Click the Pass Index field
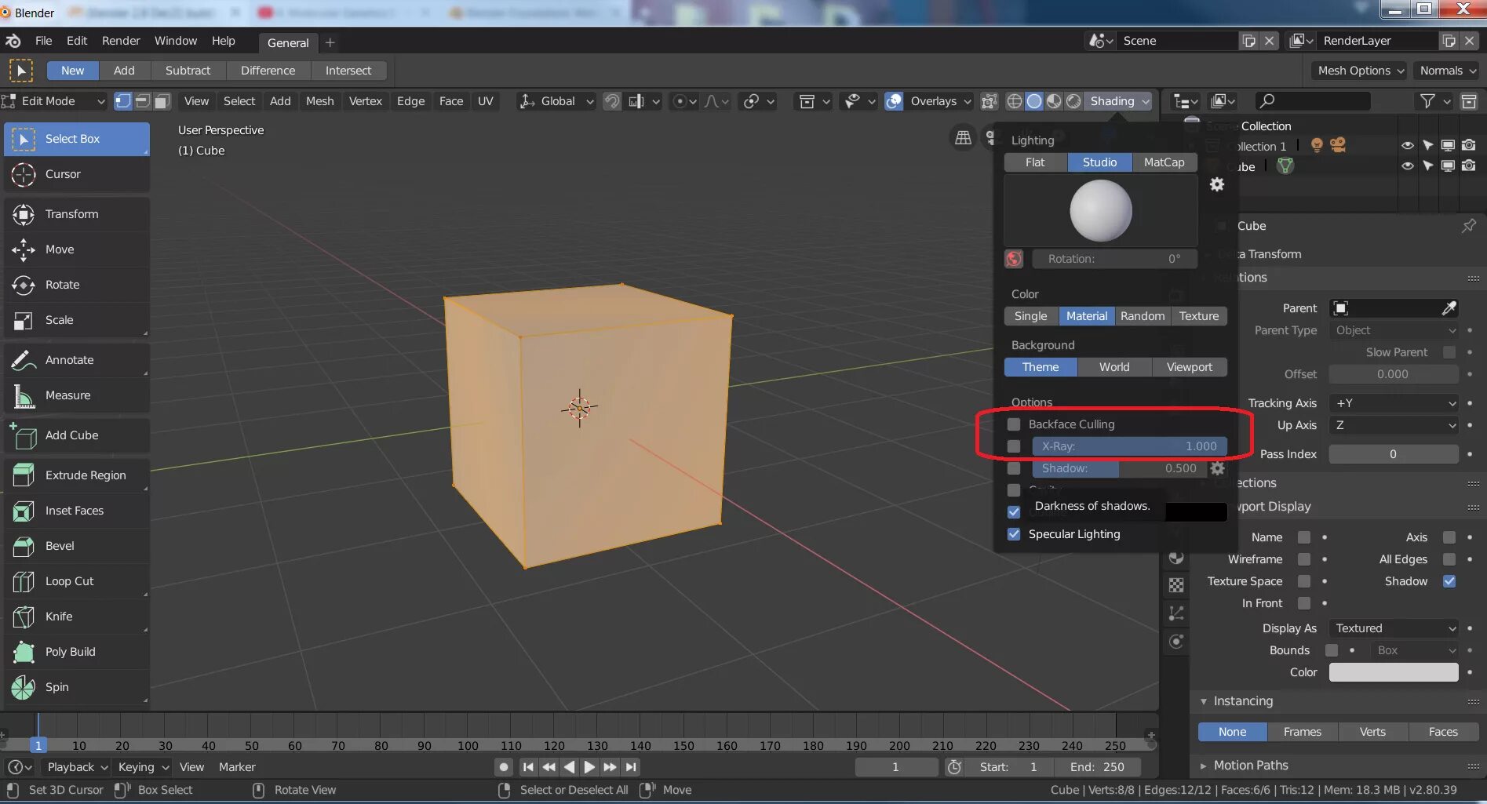Viewport: 1487px width, 804px height. tap(1394, 454)
